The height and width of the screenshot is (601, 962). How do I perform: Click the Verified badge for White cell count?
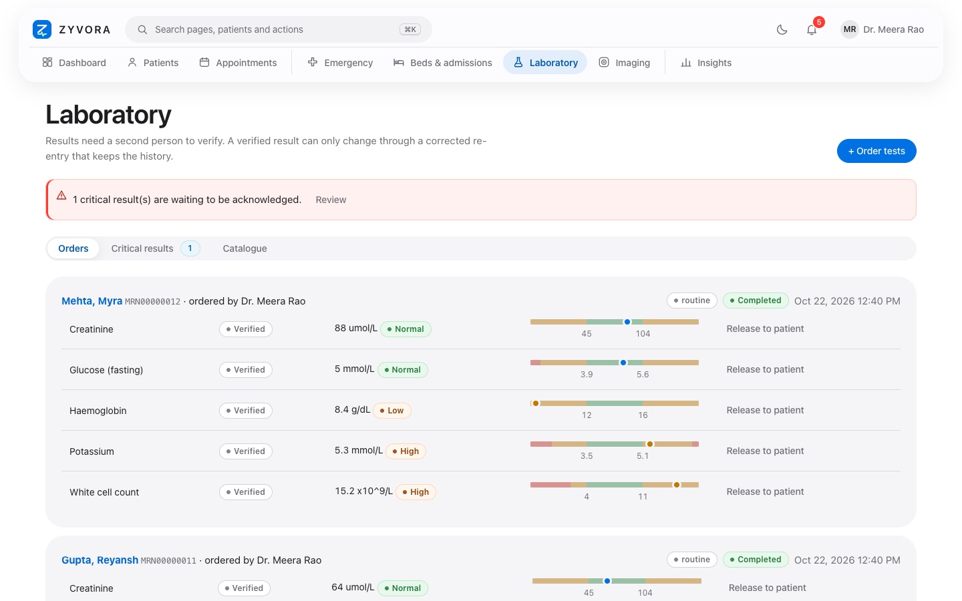coord(246,492)
